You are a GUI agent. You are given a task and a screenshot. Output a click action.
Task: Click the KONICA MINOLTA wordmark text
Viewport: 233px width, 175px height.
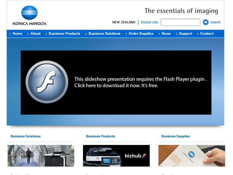click(29, 23)
